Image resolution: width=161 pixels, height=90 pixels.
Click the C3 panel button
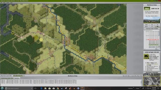152,26
